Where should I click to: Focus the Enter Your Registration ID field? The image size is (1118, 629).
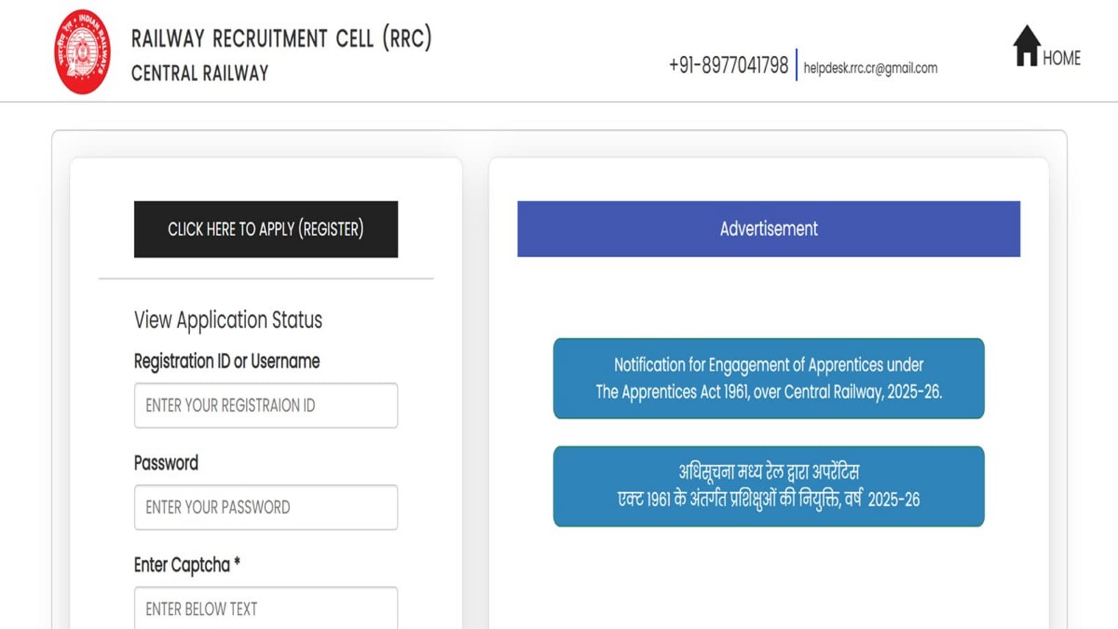click(266, 405)
